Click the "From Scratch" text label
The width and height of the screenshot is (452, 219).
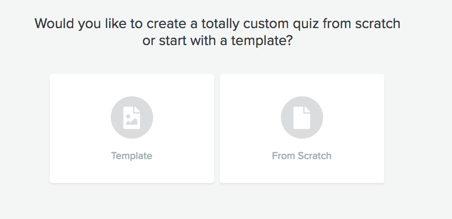tap(302, 156)
